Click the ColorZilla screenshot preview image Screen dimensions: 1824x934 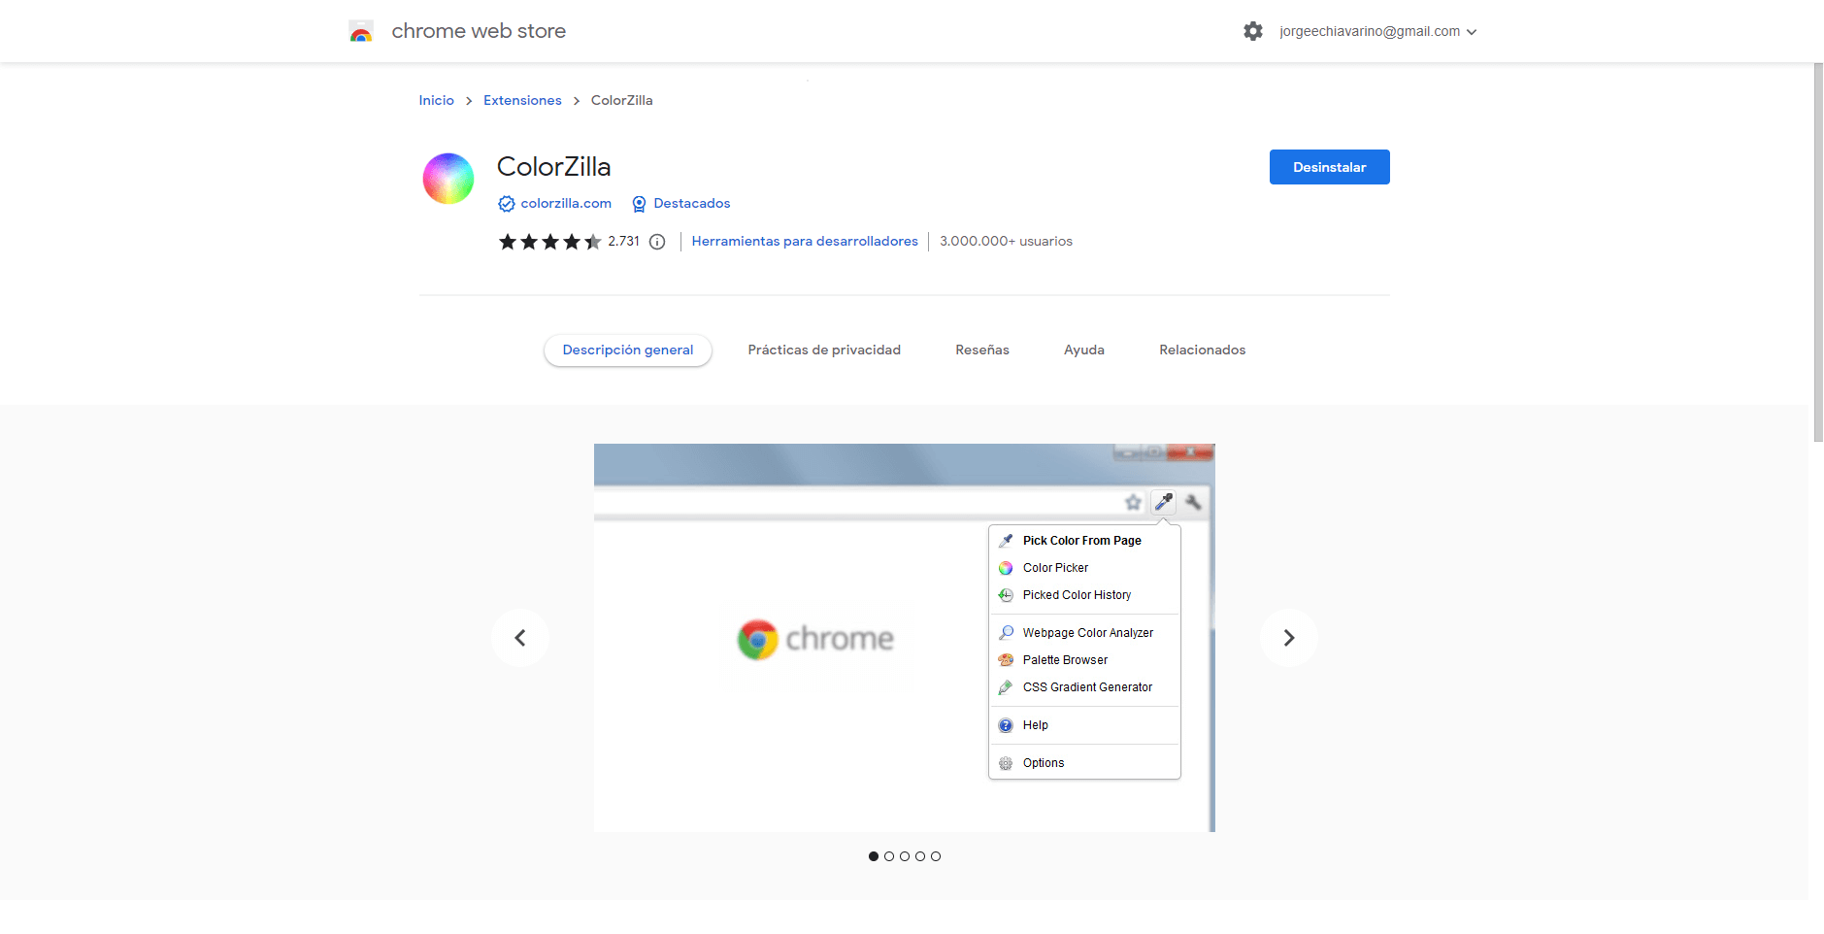[x=905, y=638]
